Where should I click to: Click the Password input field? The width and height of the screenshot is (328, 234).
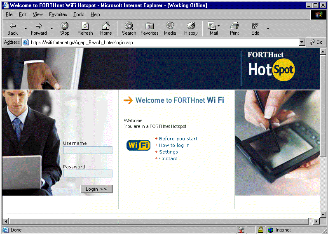point(88,173)
